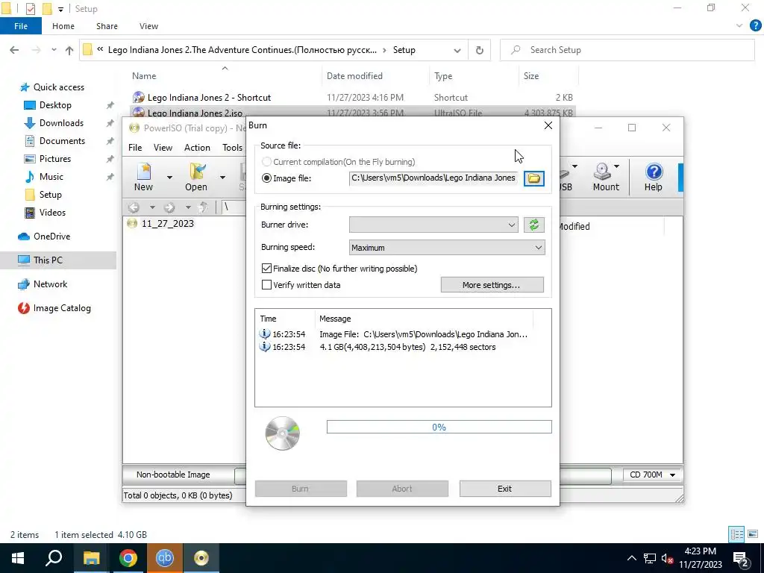Enable Verify written data checkbox
Screen dimensions: 764x573
click(266, 285)
